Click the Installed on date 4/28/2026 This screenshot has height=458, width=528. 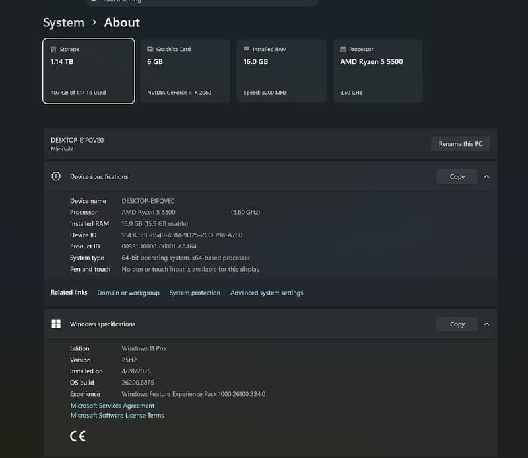(137, 371)
